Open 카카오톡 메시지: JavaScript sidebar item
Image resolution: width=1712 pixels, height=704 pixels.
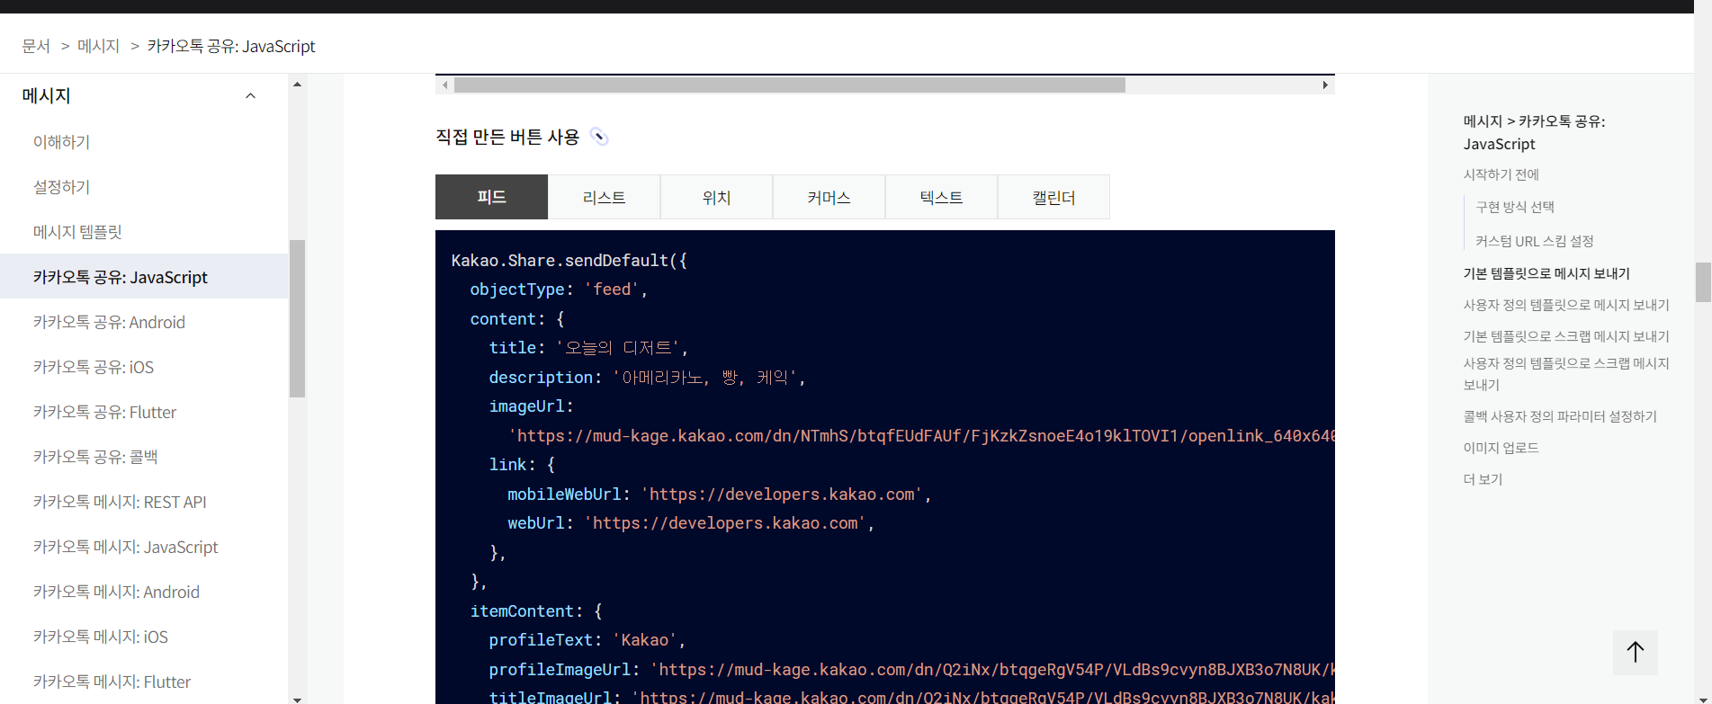click(x=126, y=547)
